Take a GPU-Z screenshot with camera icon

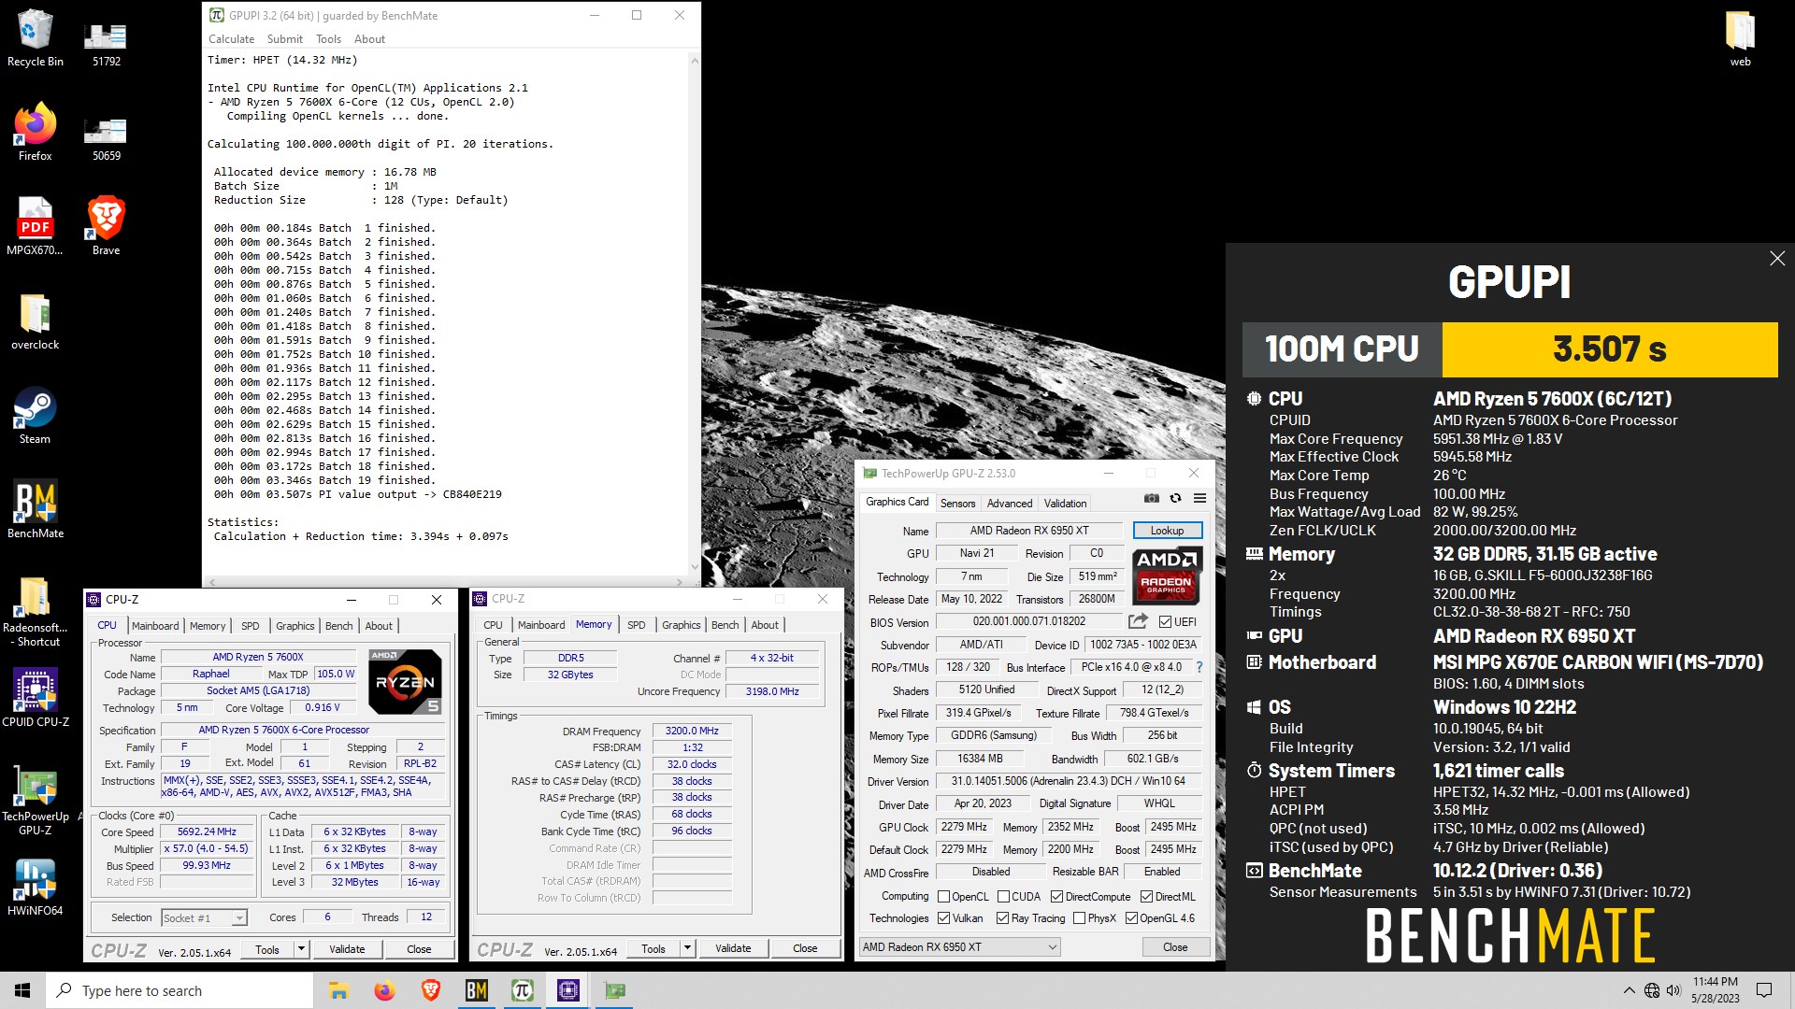[x=1152, y=499]
